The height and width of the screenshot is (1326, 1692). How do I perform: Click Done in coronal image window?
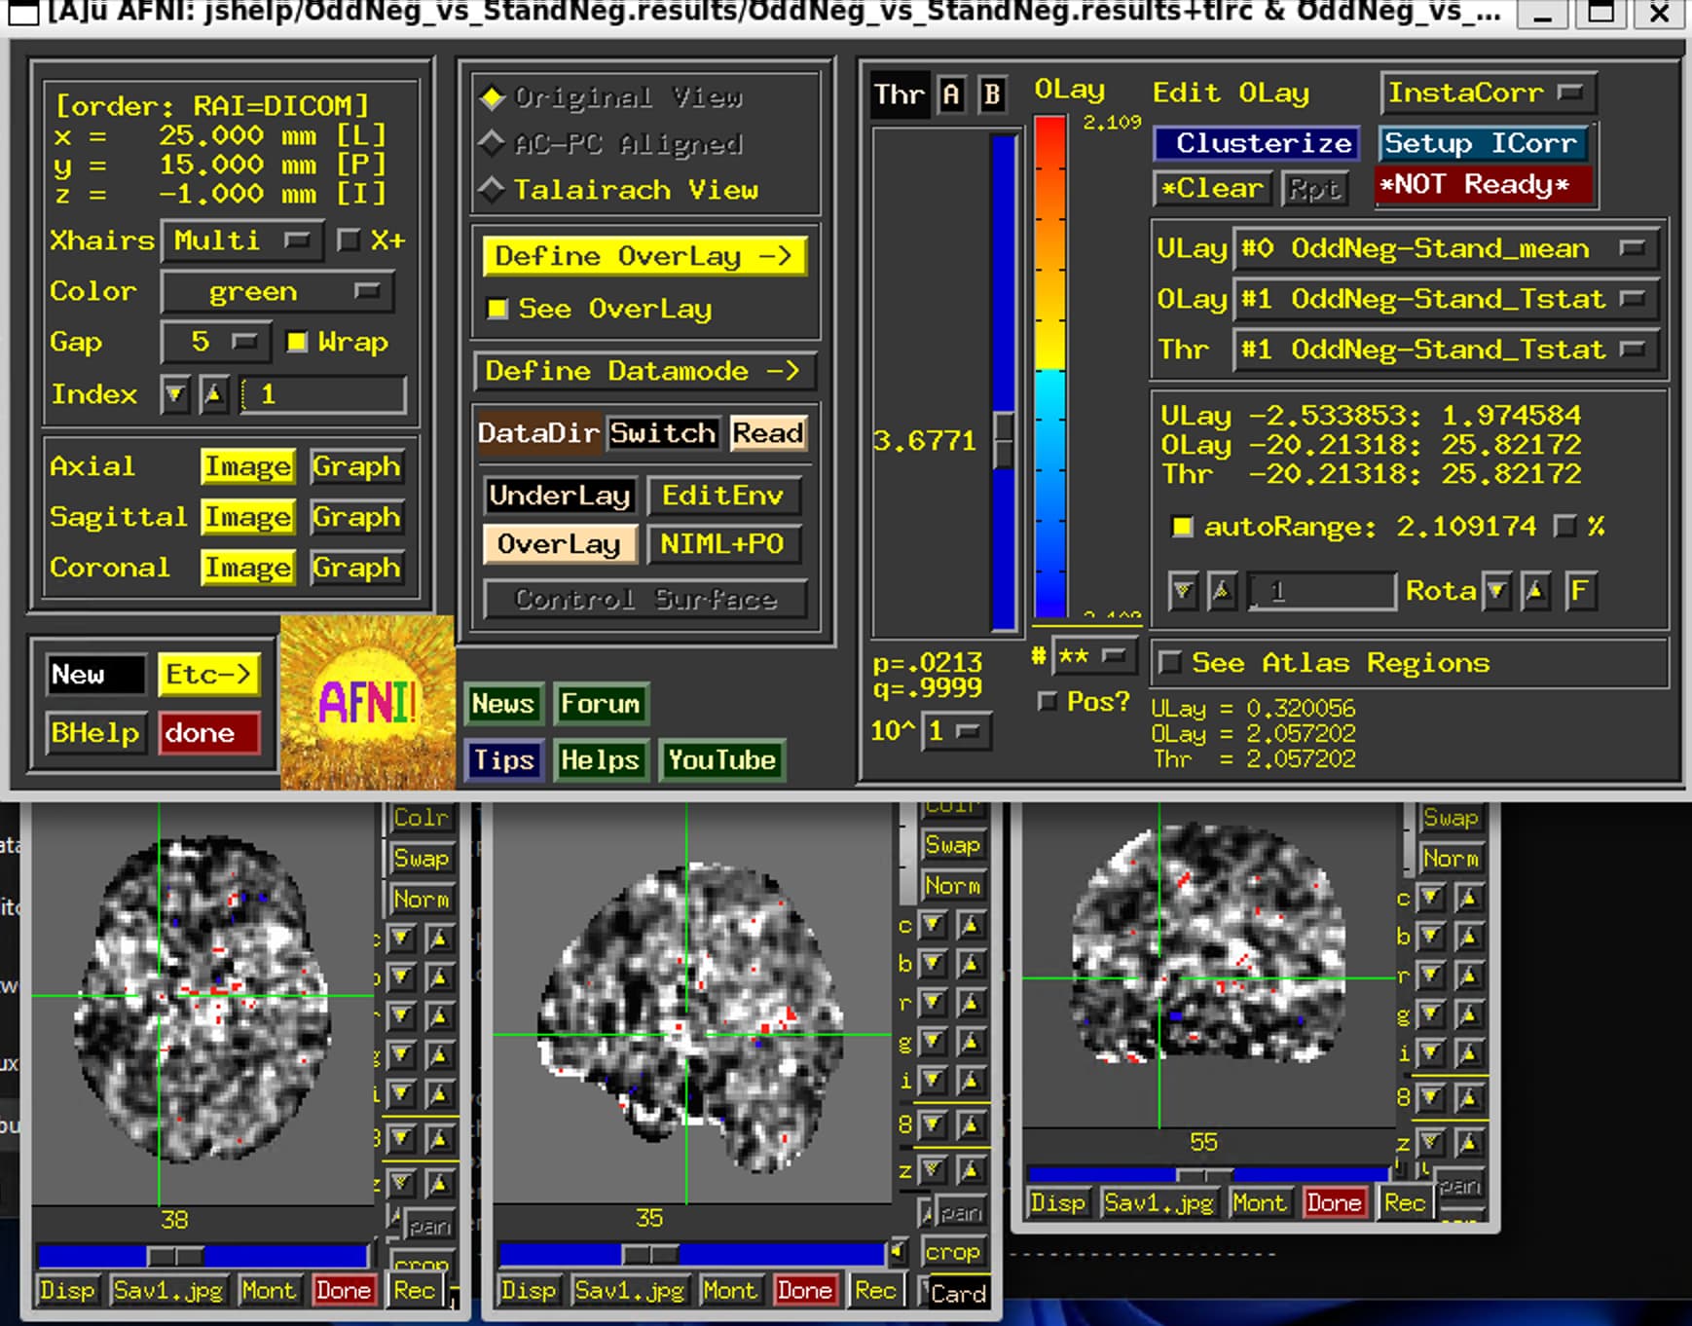pyautogui.click(x=1334, y=1203)
